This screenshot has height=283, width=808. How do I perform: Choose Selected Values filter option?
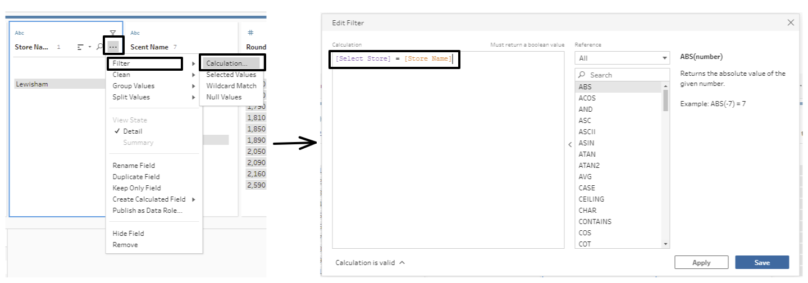tap(232, 75)
